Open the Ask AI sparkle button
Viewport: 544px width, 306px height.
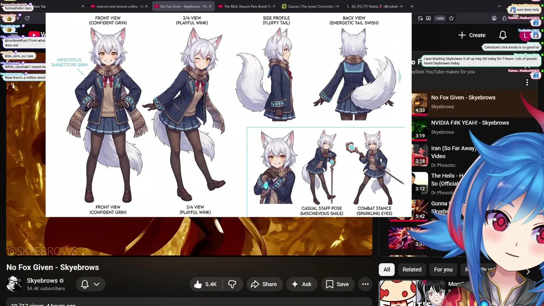pos(301,284)
